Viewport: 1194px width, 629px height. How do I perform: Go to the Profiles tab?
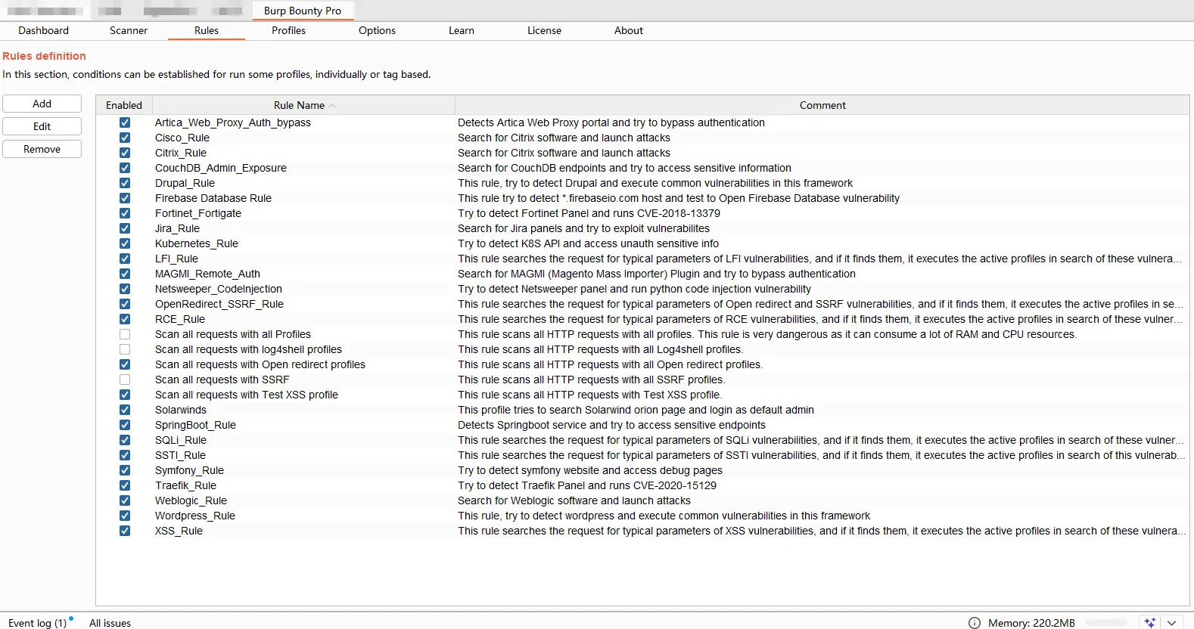click(x=289, y=31)
